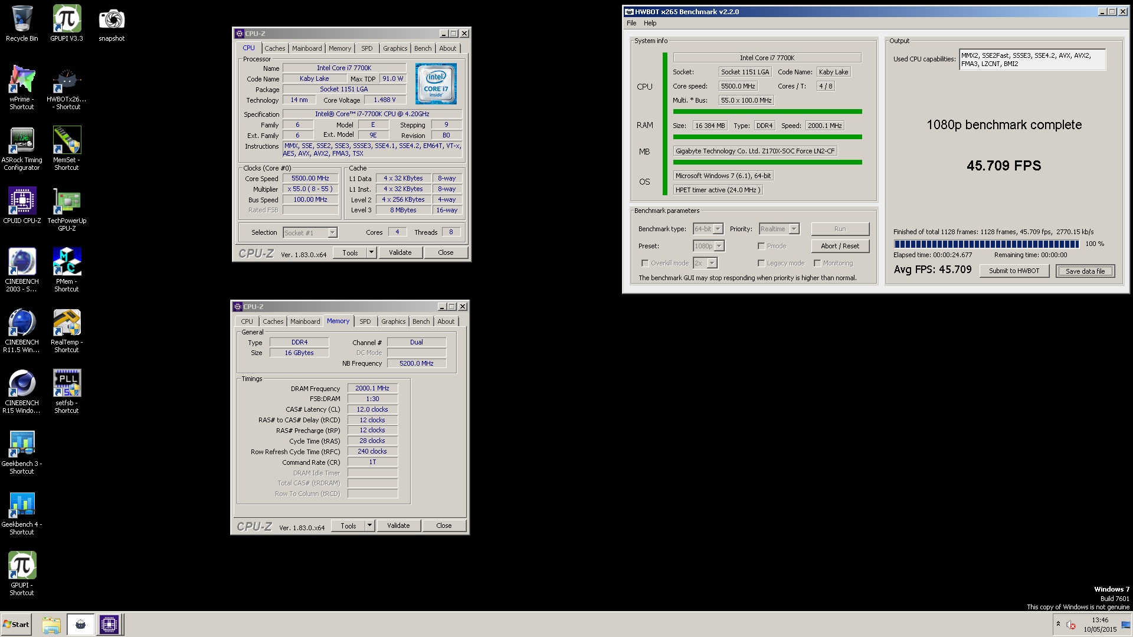Image resolution: width=1133 pixels, height=637 pixels.
Task: Switch to SPD tab in bottom CPU-Z
Action: coord(365,321)
